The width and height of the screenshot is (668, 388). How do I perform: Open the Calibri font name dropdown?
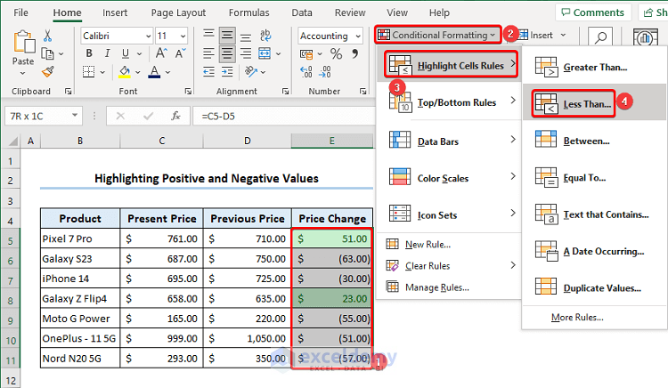click(x=148, y=36)
